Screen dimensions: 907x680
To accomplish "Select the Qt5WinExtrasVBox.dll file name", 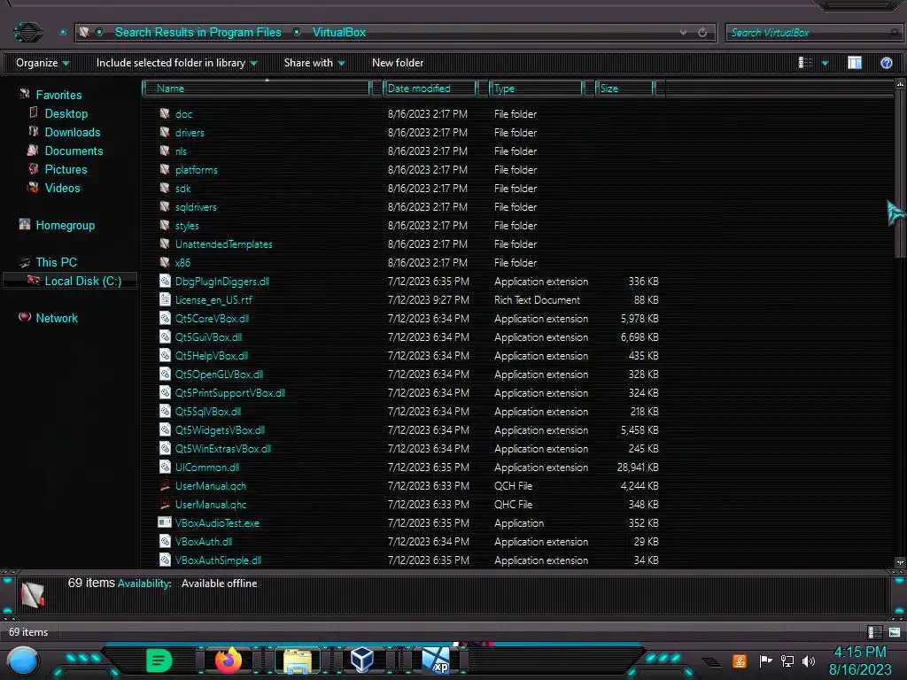I will pyautogui.click(x=222, y=449).
